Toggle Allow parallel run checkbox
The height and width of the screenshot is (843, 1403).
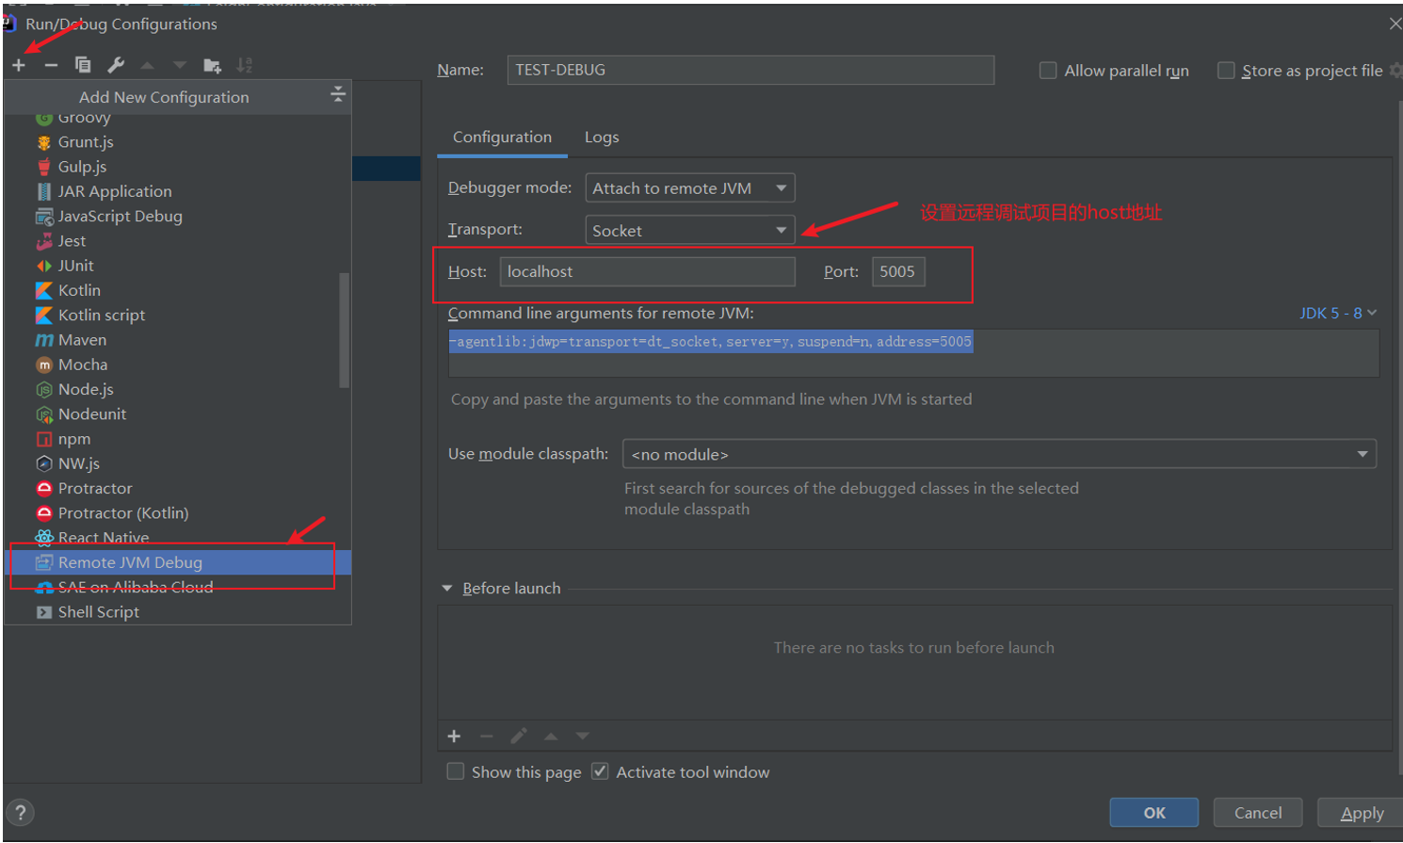point(1047,71)
